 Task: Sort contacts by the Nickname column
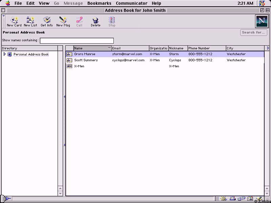coord(178,48)
